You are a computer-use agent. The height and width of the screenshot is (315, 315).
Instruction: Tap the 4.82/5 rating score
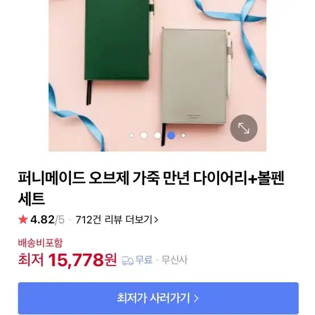48,220
